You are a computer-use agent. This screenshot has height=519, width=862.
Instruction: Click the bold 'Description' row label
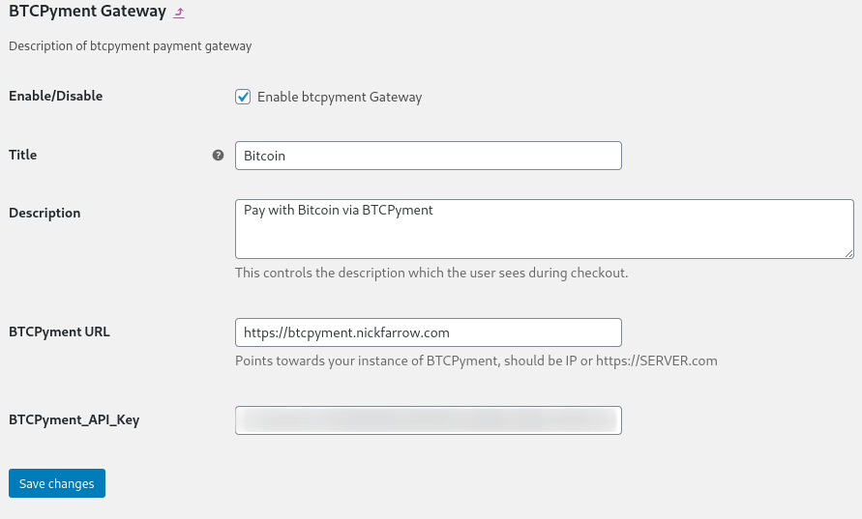(45, 213)
